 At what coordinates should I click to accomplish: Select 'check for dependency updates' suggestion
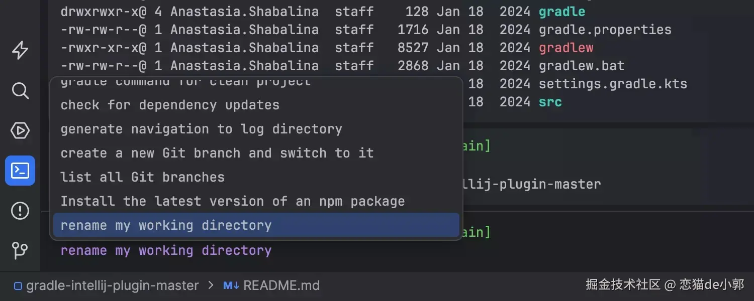(x=170, y=105)
